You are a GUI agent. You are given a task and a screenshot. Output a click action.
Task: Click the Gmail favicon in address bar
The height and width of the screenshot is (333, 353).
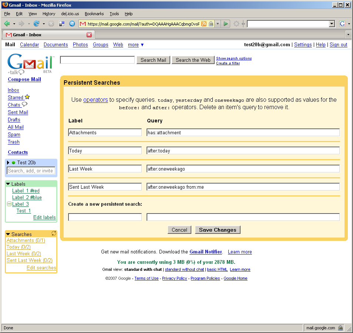click(83, 24)
